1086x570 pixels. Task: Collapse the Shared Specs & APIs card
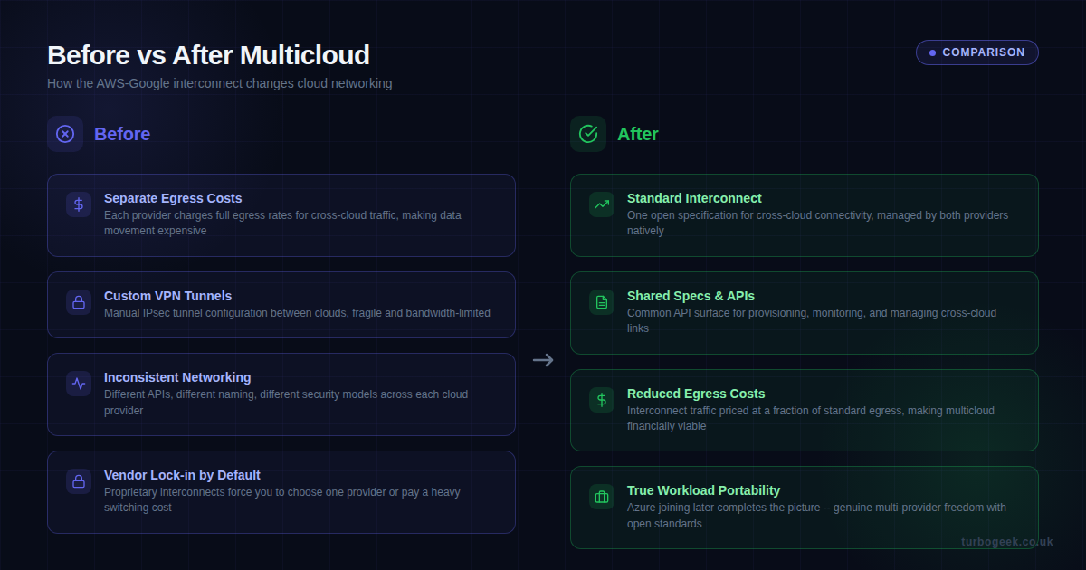[805, 312]
